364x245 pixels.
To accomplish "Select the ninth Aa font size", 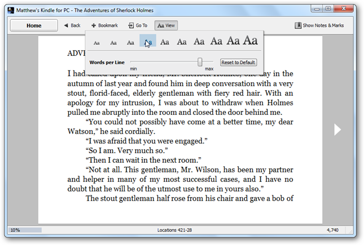I will point(233,41).
